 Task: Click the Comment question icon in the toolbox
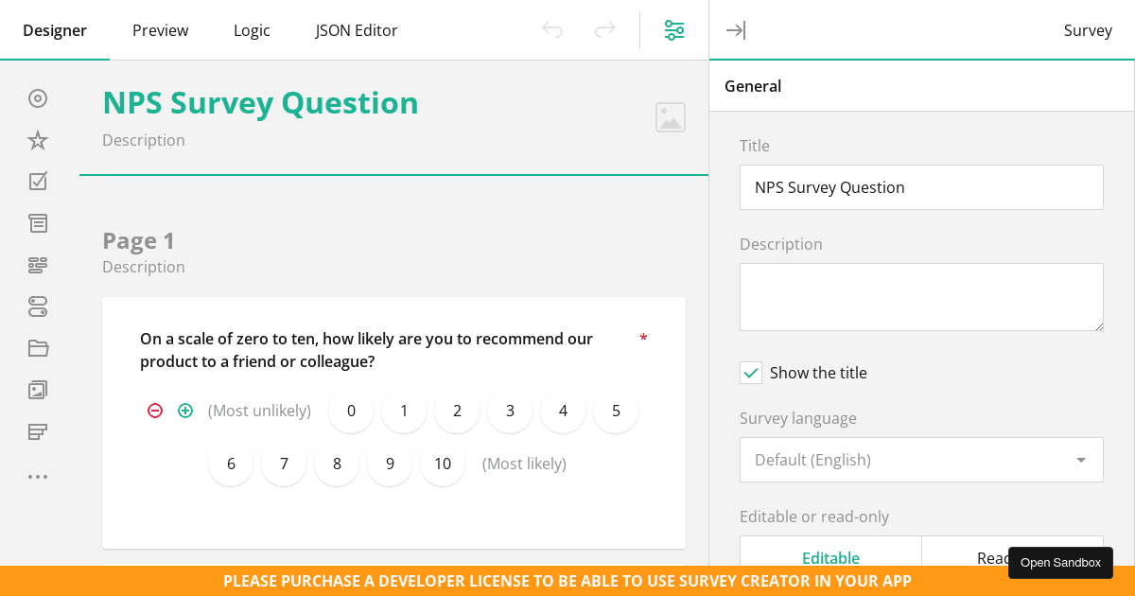click(x=38, y=223)
